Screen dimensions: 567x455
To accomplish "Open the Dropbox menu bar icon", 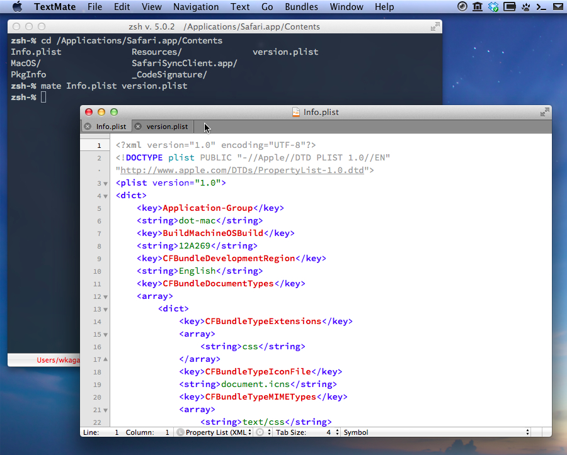I will 493,6.
